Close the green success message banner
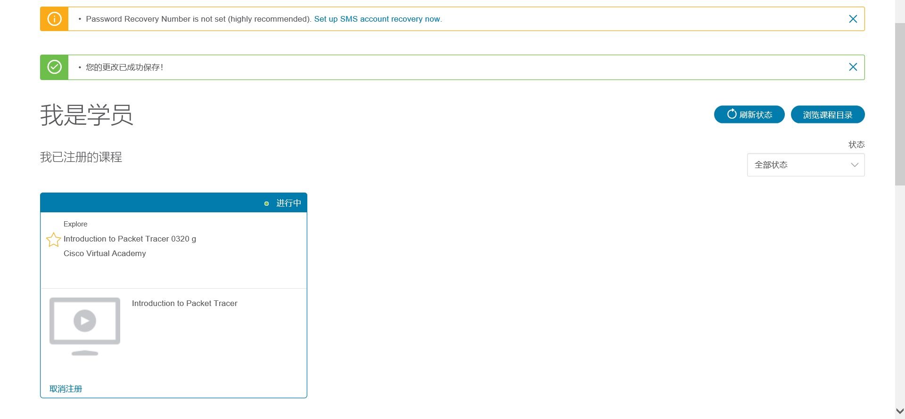Screen dimensions: 905x419 (853, 67)
